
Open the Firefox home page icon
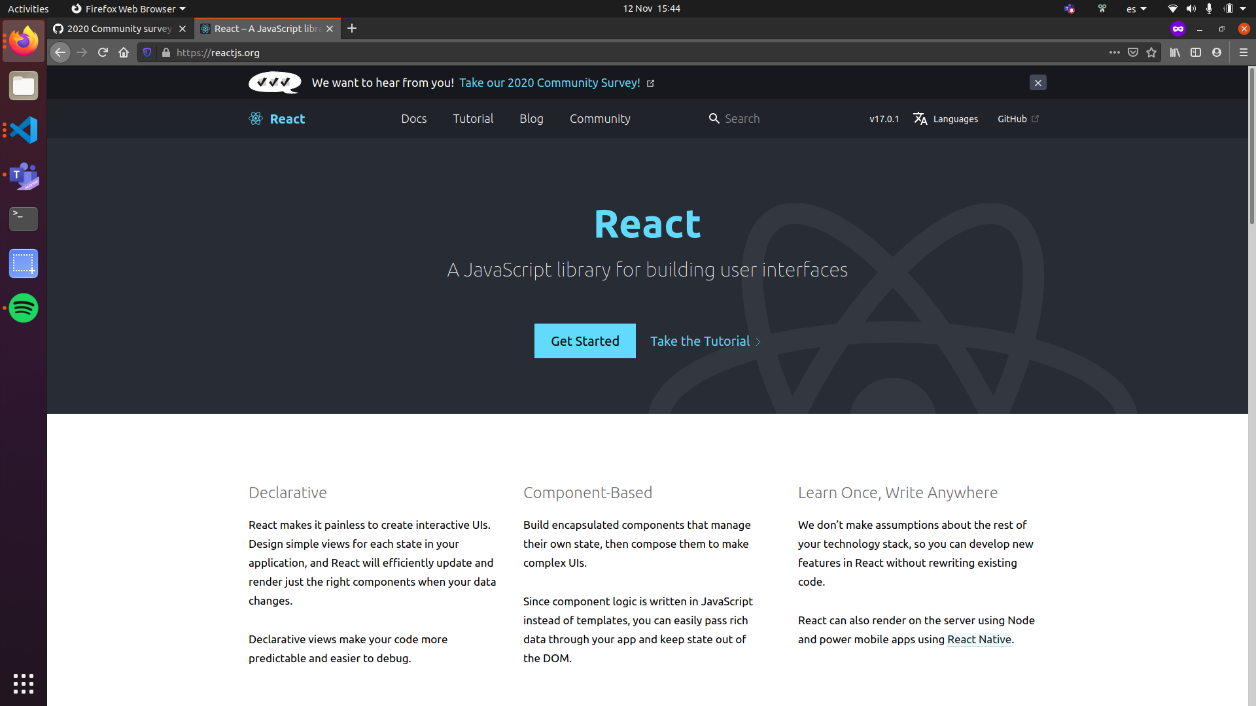[124, 52]
